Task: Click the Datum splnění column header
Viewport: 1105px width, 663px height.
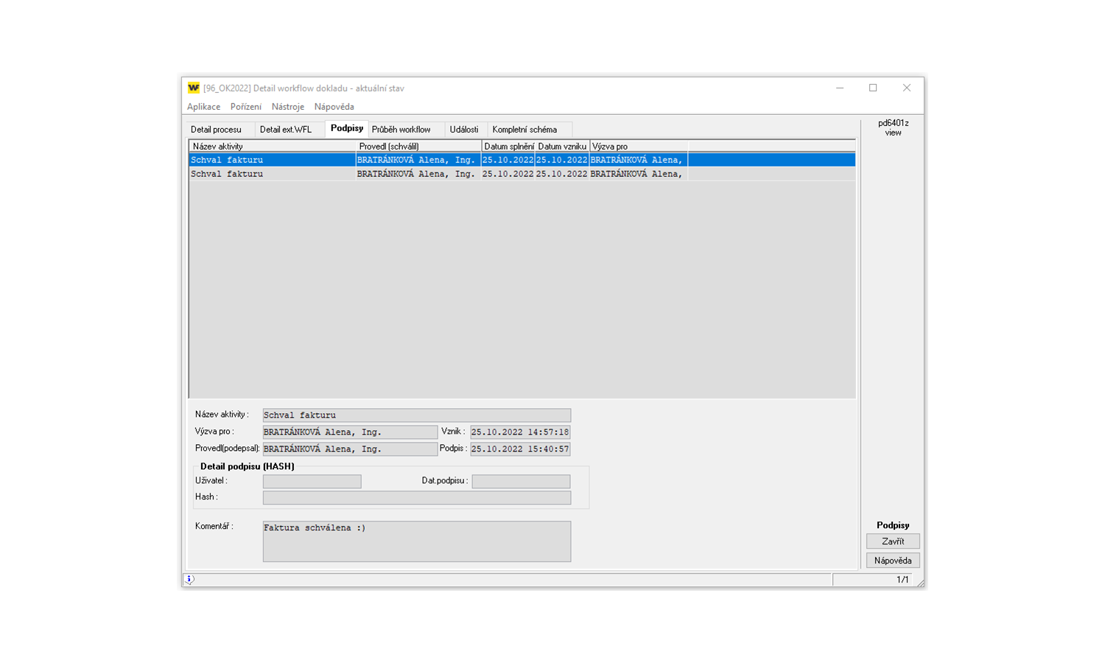Action: [508, 147]
